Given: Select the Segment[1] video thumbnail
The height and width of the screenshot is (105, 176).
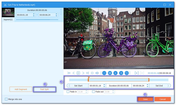Looking at the screenshot, I should tap(8, 12).
